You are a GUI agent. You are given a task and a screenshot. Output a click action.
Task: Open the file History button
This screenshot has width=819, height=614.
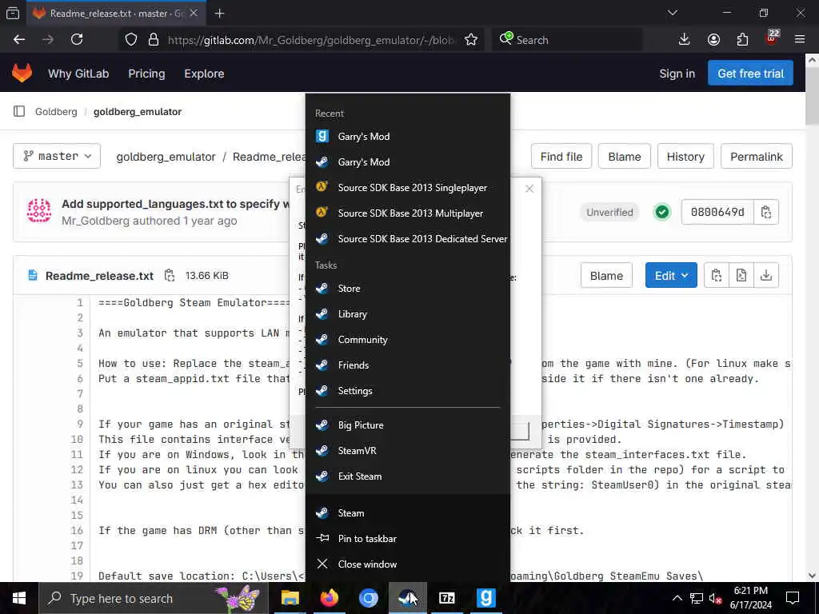[685, 156]
